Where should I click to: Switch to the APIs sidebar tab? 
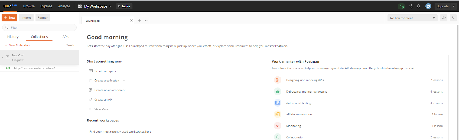pyautogui.click(x=66, y=37)
